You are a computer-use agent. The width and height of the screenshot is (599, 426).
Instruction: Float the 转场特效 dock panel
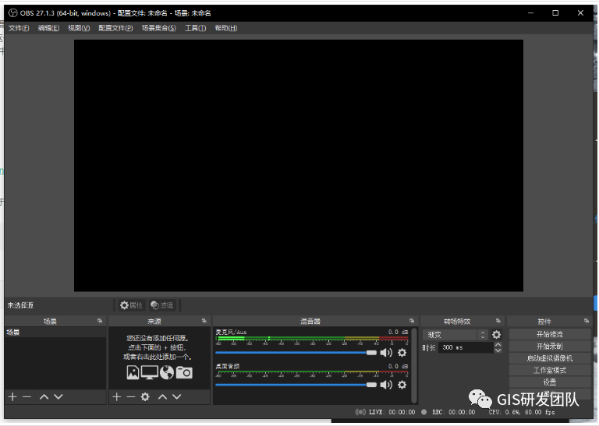[498, 321]
